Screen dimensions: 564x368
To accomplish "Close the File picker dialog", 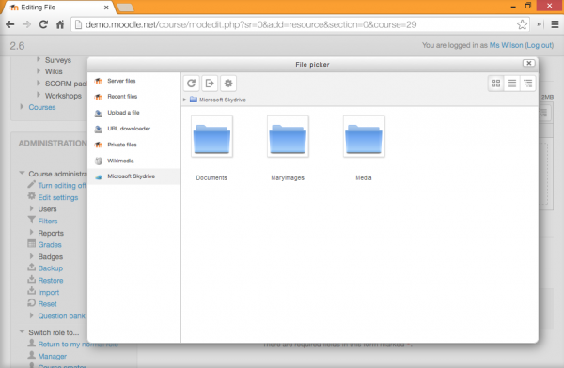I will pos(528,63).
